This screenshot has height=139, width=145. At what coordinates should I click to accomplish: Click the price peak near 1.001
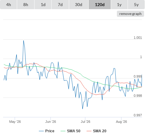(24, 41)
